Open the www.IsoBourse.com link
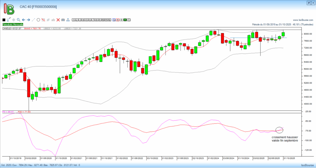316x168 pixels. point(303,20)
